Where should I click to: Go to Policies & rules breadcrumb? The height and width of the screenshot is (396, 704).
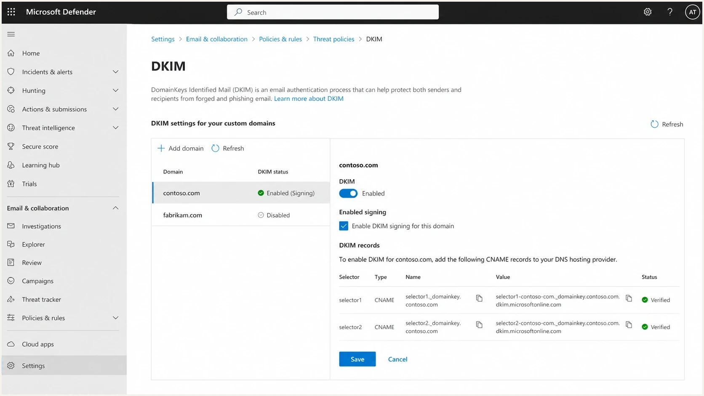click(x=280, y=39)
